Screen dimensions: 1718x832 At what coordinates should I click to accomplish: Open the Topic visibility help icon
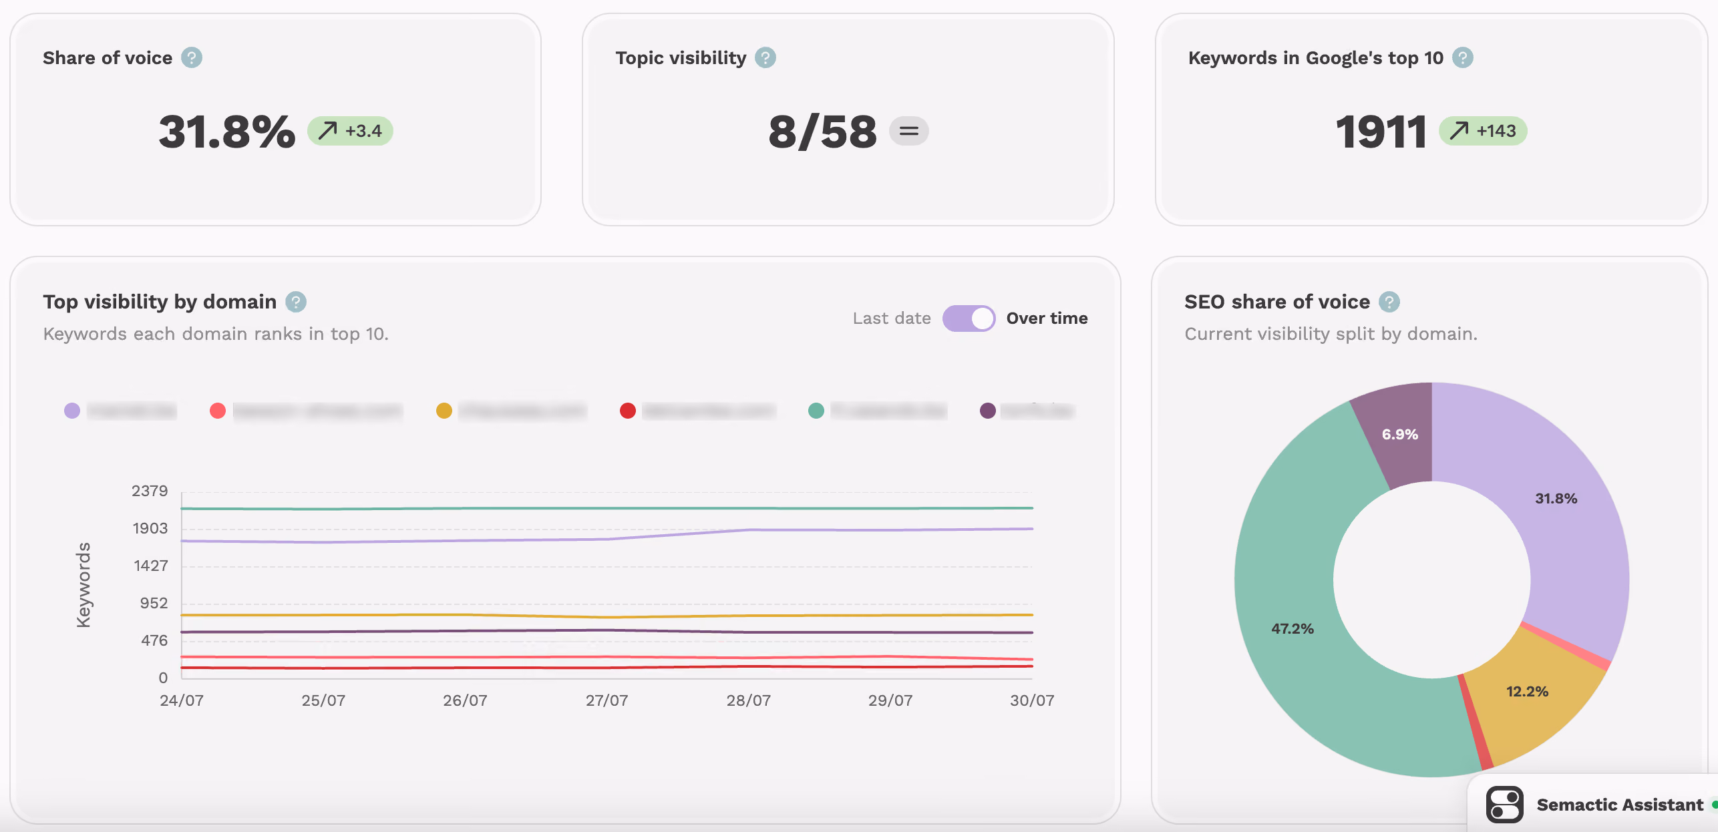point(765,58)
